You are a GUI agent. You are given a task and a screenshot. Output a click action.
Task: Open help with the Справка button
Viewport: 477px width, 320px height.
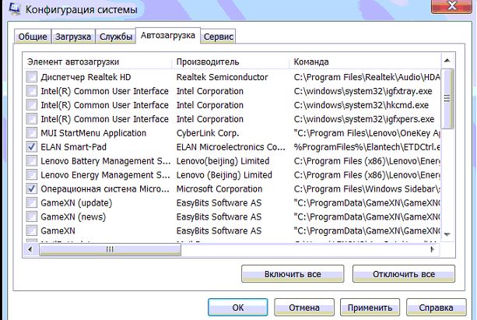click(x=436, y=308)
